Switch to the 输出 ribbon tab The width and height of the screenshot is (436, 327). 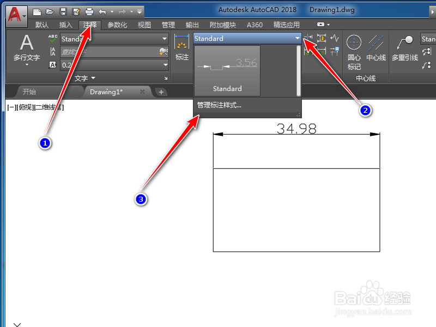(192, 25)
